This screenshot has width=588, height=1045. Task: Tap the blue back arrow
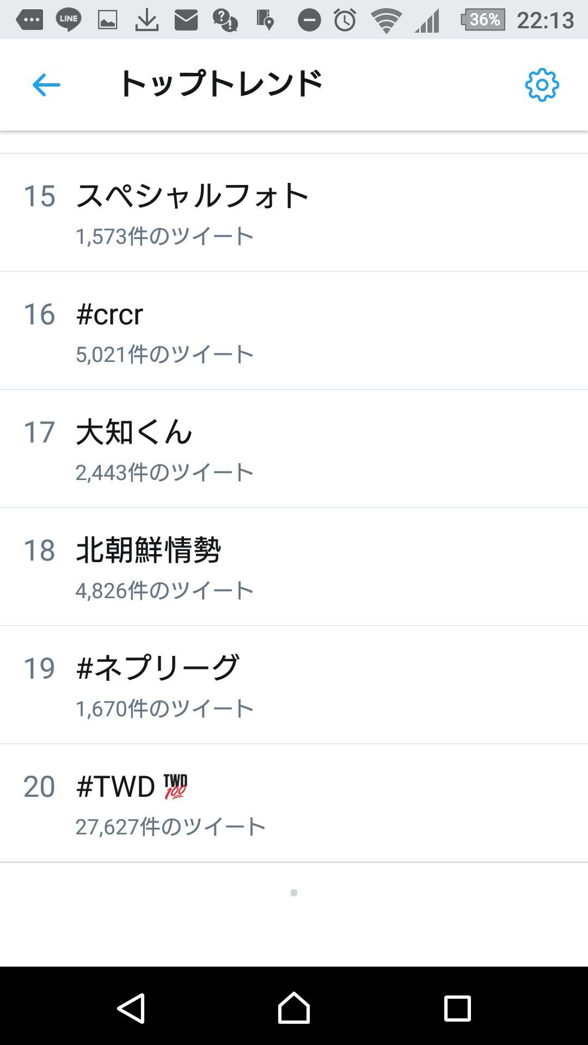click(46, 85)
